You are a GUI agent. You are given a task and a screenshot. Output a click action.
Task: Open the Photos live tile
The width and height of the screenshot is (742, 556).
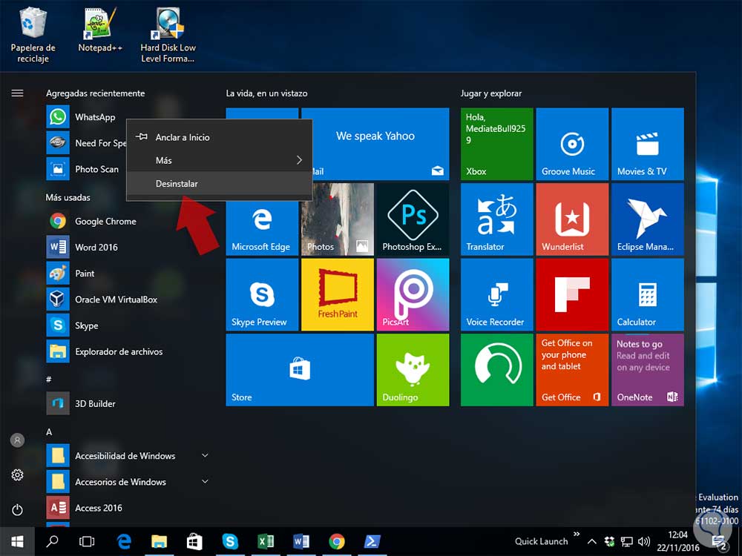[x=338, y=219]
